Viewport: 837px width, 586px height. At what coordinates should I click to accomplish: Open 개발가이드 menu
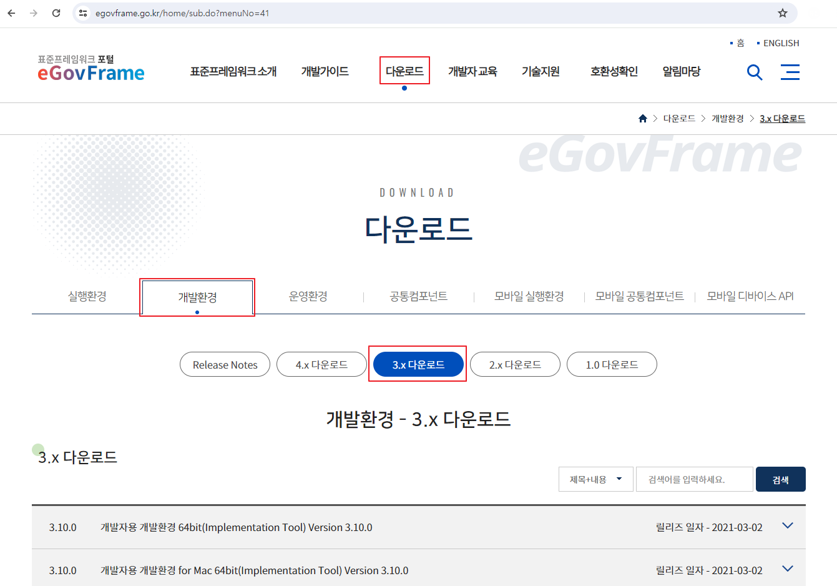pos(325,71)
